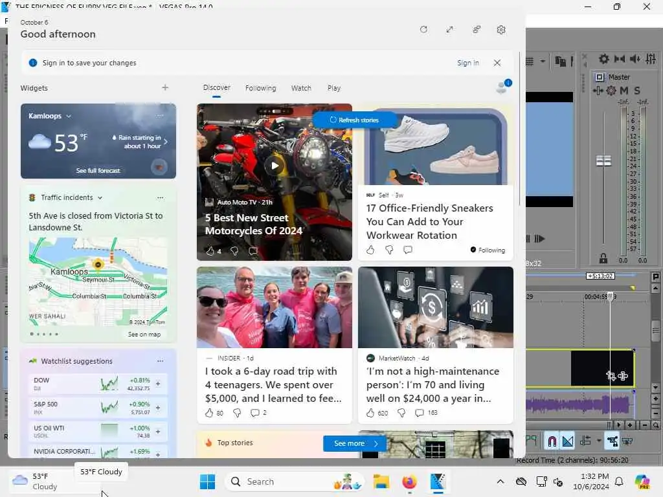
Task: Open Master automation settings gear in VEGAS
Action: (611, 91)
